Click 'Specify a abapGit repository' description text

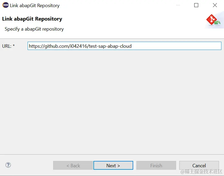(x=34, y=29)
